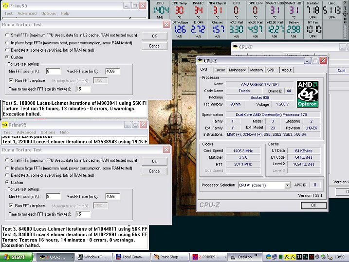Click Cancel in the lower Torture Test dialog
The height and width of the screenshot is (262, 349).
pos(154,171)
